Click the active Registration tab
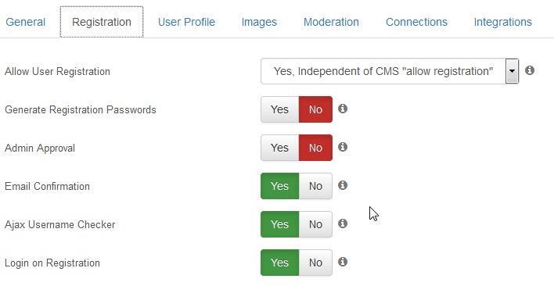Viewport: 554px width, 286px height. coord(102,22)
